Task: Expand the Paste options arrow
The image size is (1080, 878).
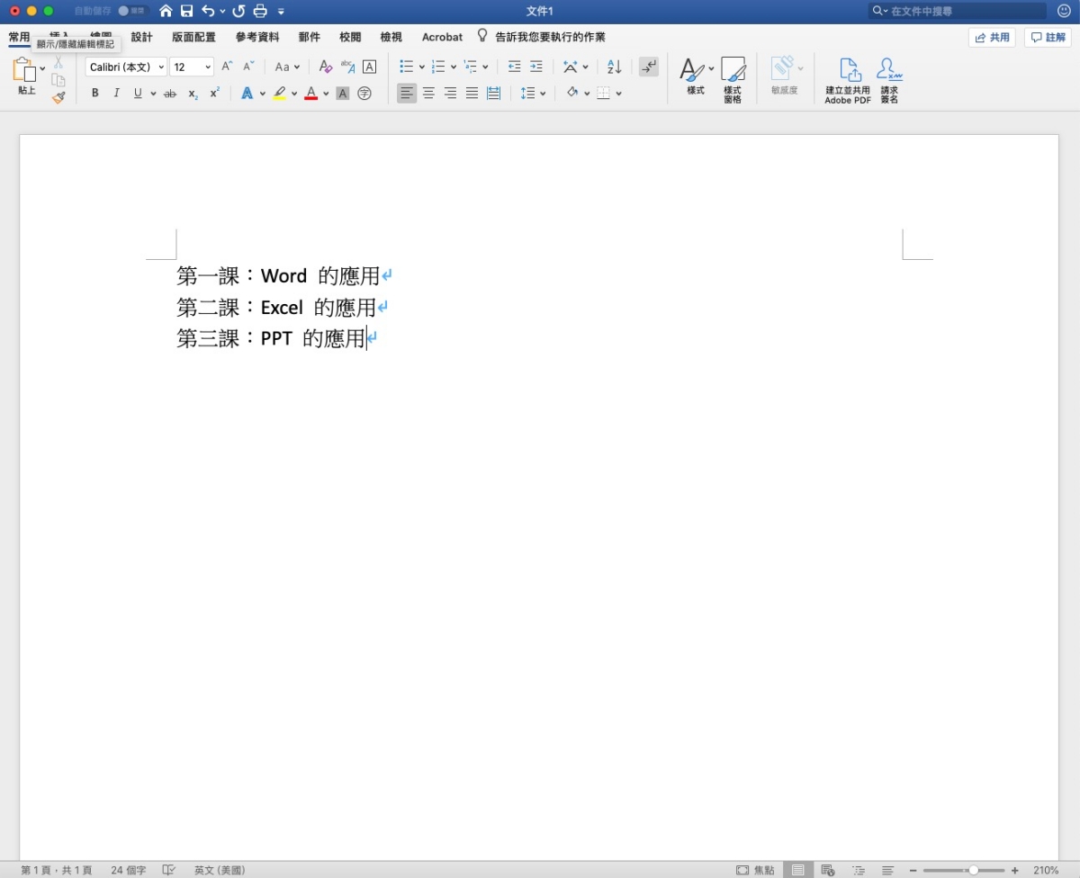Action: coord(42,69)
